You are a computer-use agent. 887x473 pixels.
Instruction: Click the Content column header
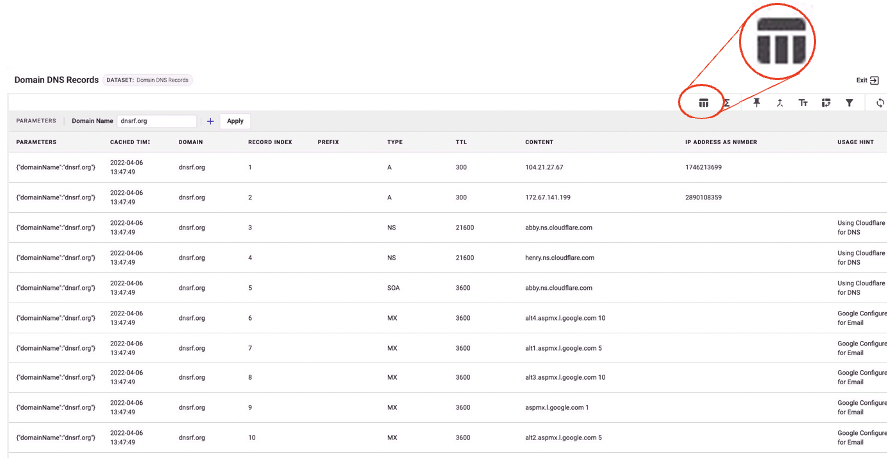click(539, 142)
